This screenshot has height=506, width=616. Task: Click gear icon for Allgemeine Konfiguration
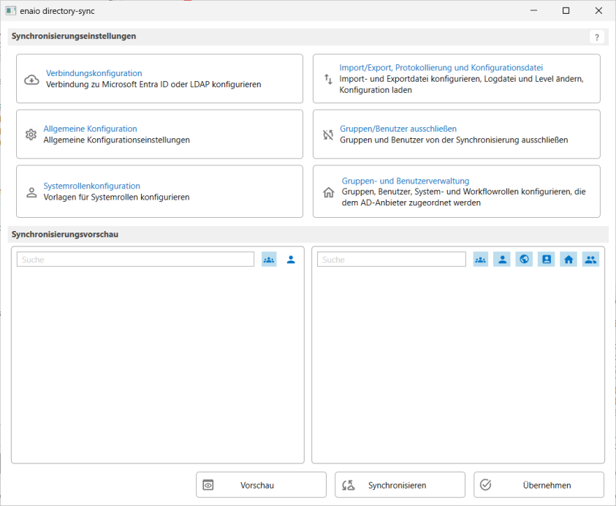pyautogui.click(x=31, y=135)
